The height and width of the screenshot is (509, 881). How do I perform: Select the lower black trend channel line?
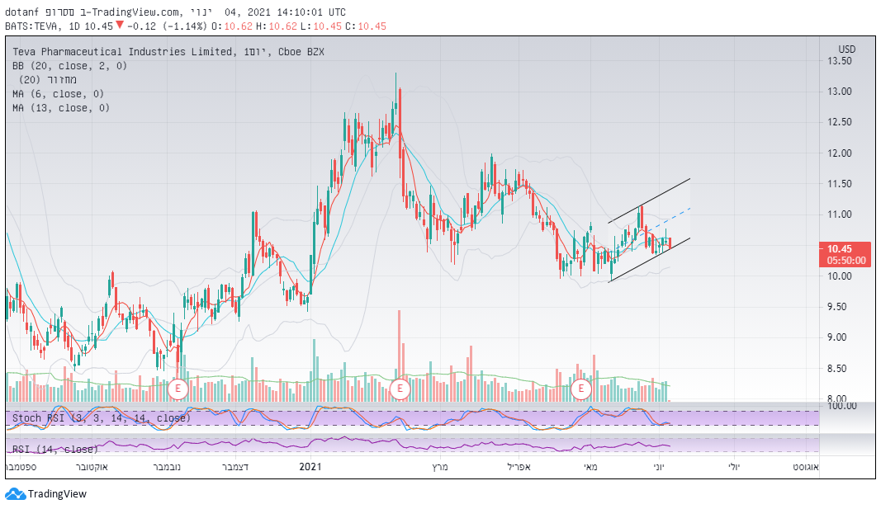[x=649, y=260]
